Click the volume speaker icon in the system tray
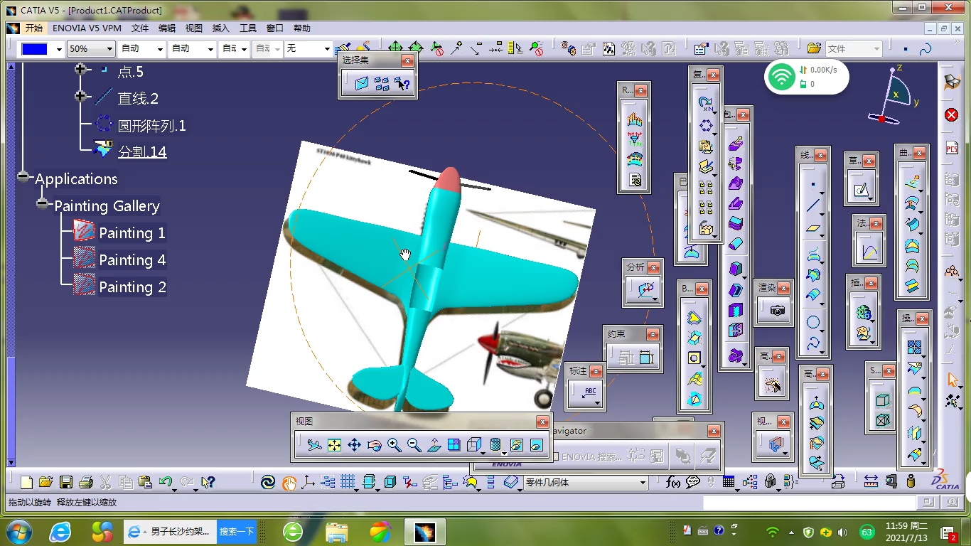 [842, 532]
